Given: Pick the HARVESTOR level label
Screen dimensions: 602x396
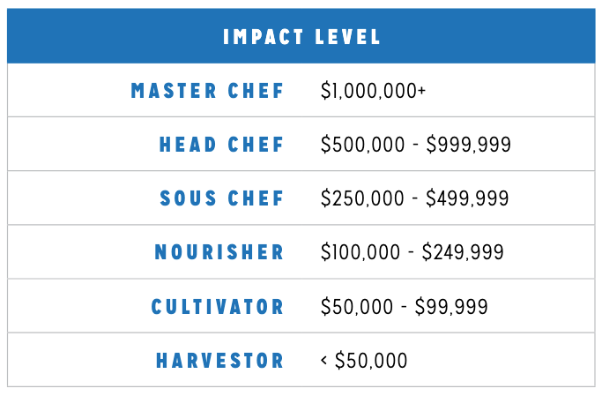Looking at the screenshot, I should [220, 361].
